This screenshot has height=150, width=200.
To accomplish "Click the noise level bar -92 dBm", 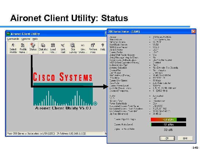I will 168,125.
